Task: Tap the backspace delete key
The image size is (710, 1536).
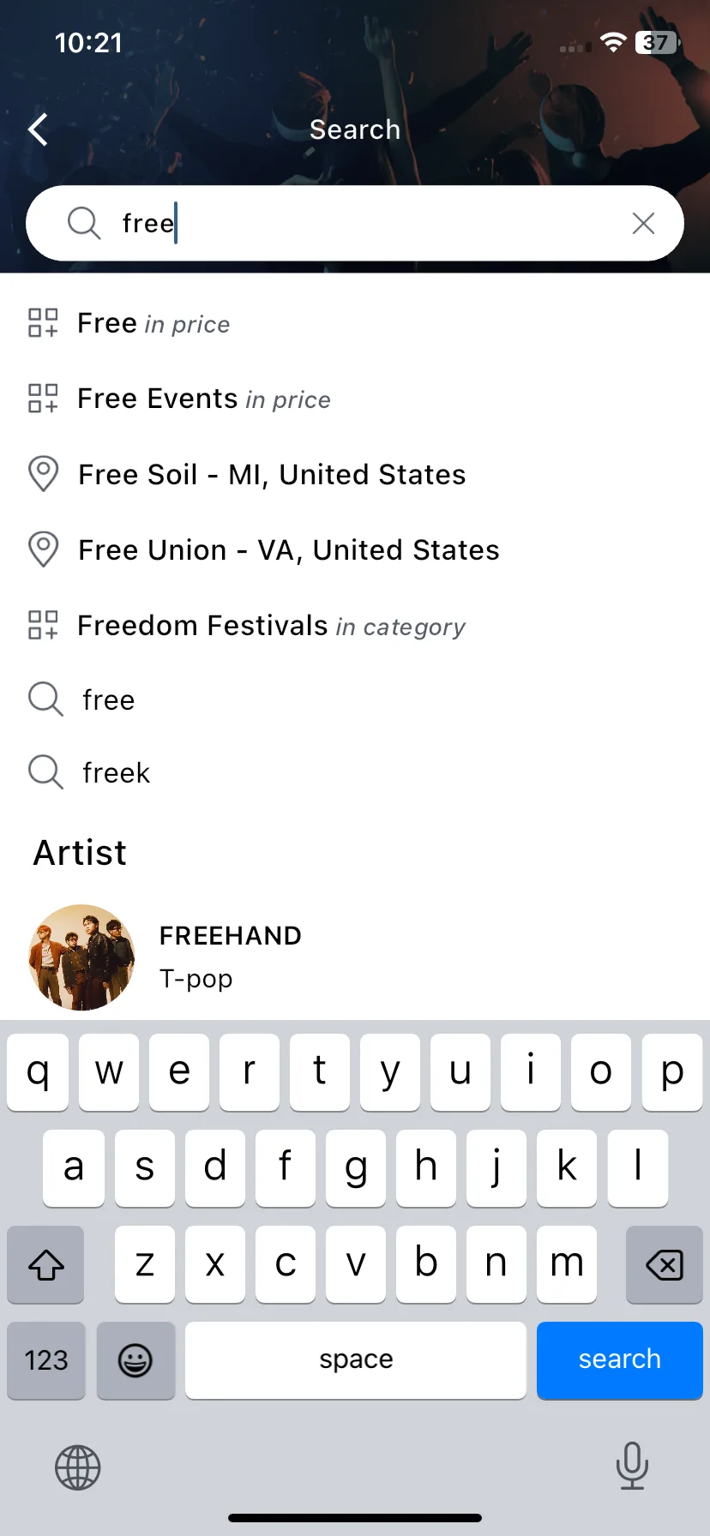Action: (665, 1264)
